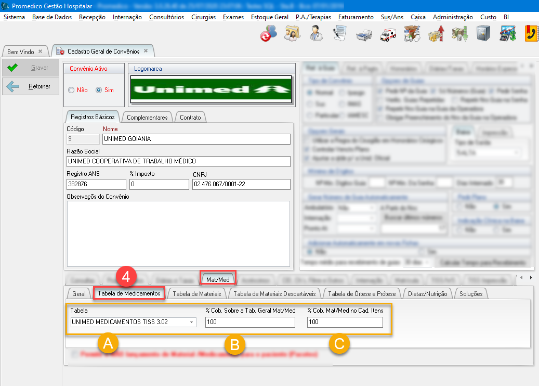Open the Faturamento menu
Screen dimensions: 539x386
[x=356, y=17]
